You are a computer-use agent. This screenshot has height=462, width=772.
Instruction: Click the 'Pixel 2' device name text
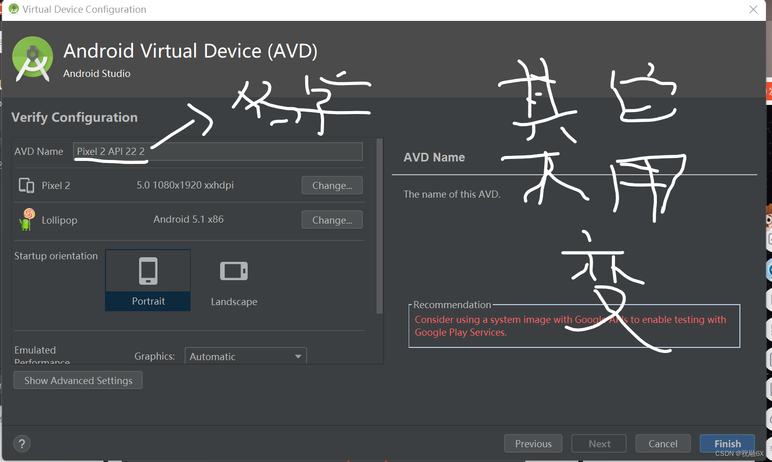pyautogui.click(x=56, y=185)
